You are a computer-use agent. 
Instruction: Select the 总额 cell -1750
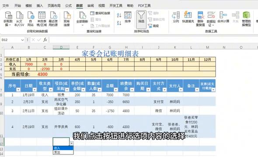(110, 111)
